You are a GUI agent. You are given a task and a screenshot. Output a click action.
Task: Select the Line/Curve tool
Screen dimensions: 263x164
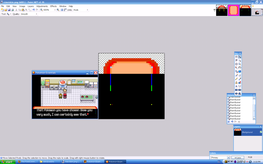point(240,86)
